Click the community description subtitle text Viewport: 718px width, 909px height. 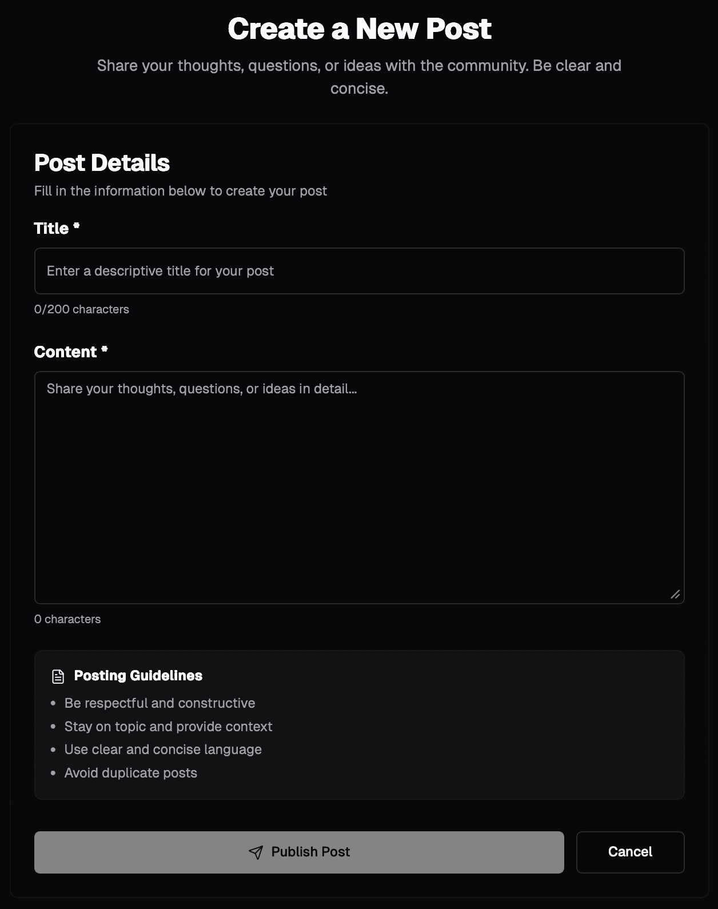click(359, 77)
